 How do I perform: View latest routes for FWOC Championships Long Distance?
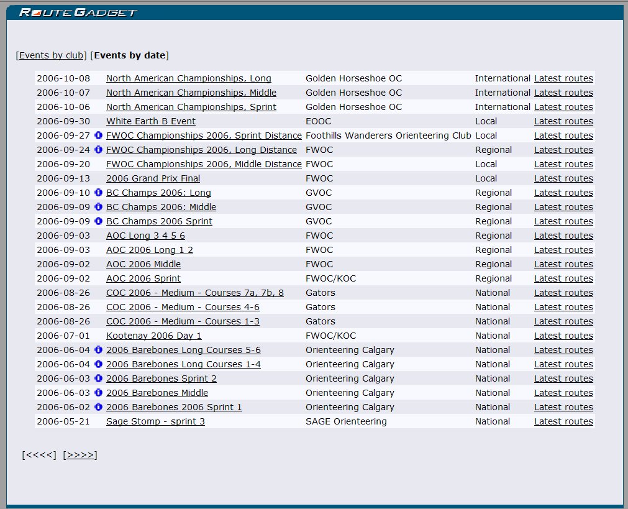click(563, 150)
